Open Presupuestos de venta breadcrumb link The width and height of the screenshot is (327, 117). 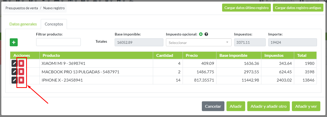point(22,8)
